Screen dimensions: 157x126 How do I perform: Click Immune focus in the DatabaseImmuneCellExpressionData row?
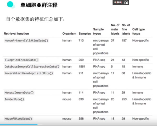click(x=138, y=67)
